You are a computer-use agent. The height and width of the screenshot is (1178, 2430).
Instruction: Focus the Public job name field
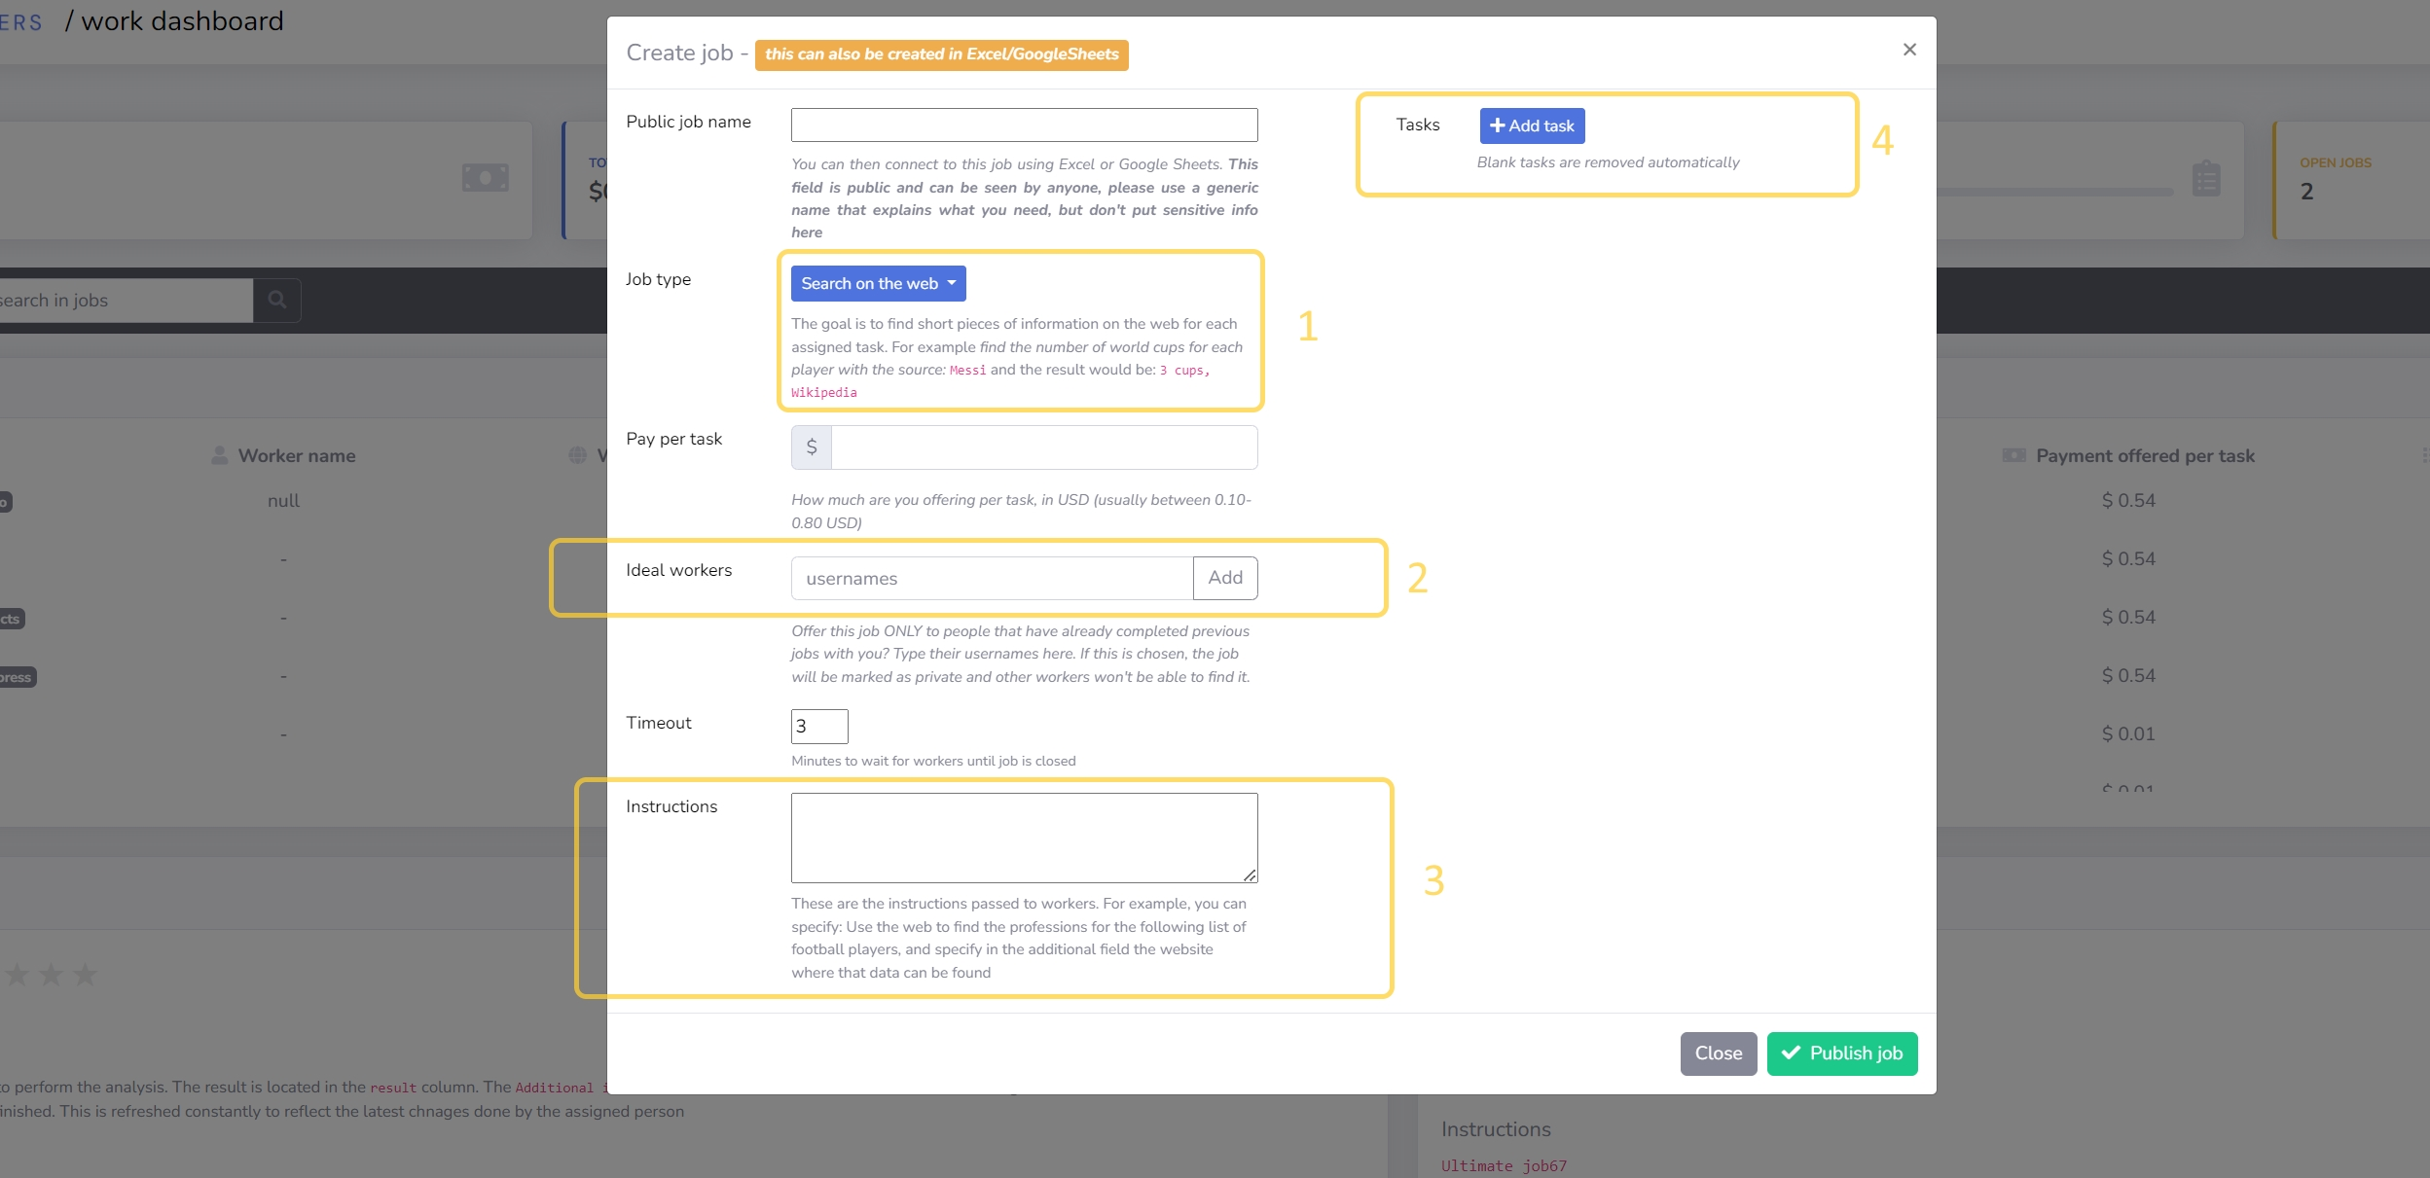tap(1024, 125)
